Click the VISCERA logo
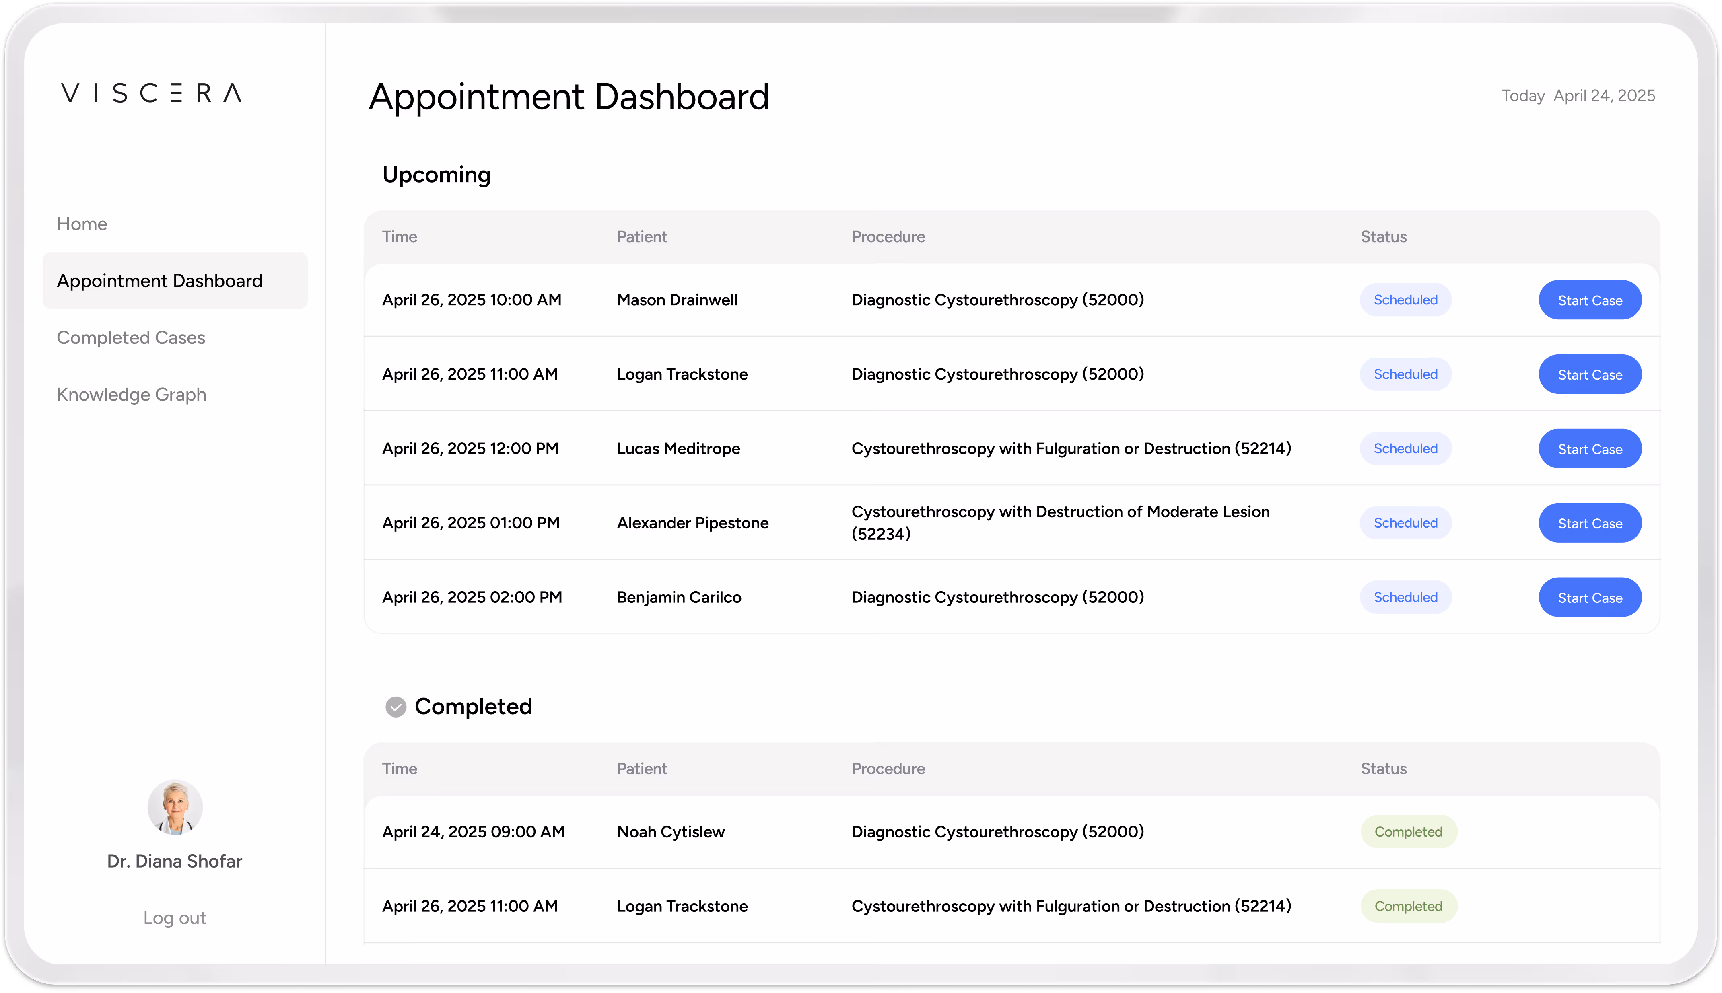The height and width of the screenshot is (993, 1722). coord(151,93)
